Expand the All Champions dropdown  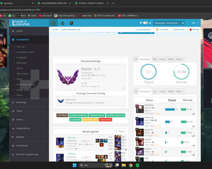click(x=144, y=29)
